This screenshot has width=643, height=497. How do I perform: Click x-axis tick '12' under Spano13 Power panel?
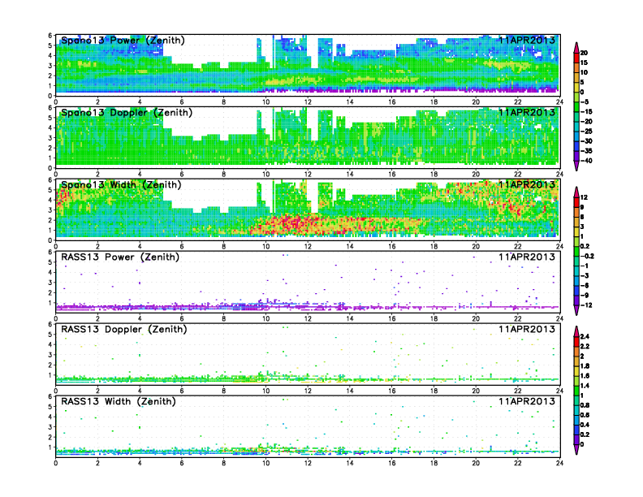(x=308, y=102)
